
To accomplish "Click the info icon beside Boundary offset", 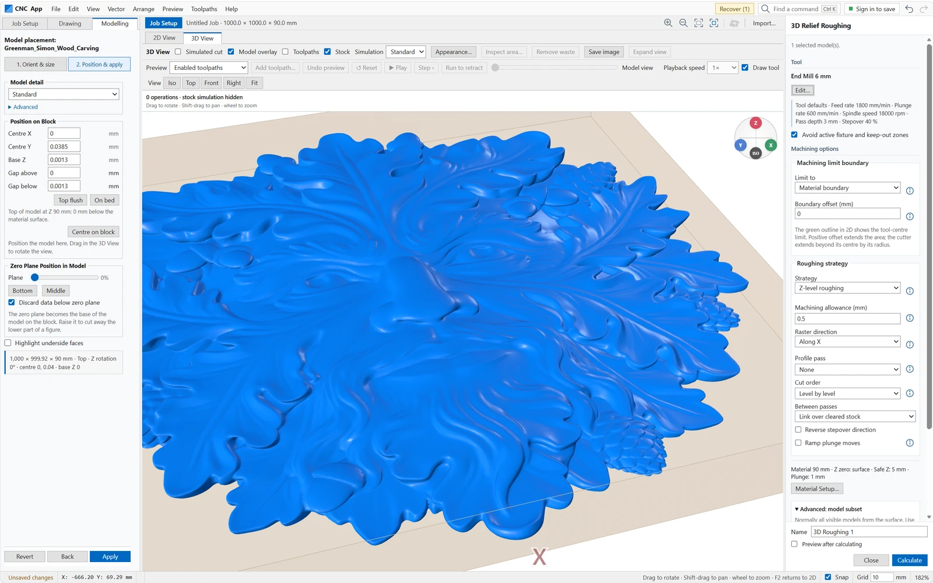I will [x=910, y=216].
